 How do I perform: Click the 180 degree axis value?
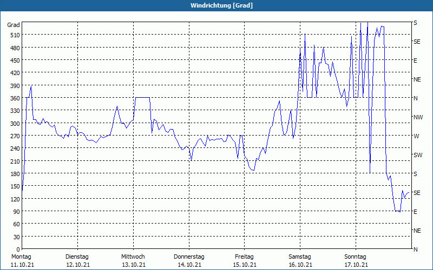tap(14, 174)
